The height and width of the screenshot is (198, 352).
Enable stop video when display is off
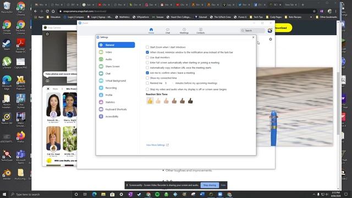pyautogui.click(x=147, y=89)
